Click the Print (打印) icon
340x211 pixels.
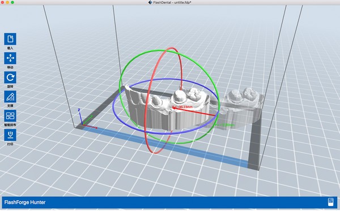pyautogui.click(x=10, y=135)
